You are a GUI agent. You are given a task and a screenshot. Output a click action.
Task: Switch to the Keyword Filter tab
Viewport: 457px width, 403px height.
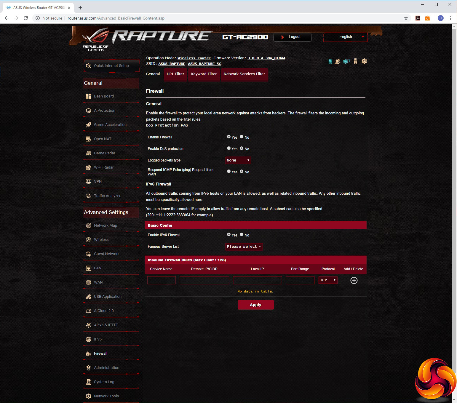(x=204, y=74)
